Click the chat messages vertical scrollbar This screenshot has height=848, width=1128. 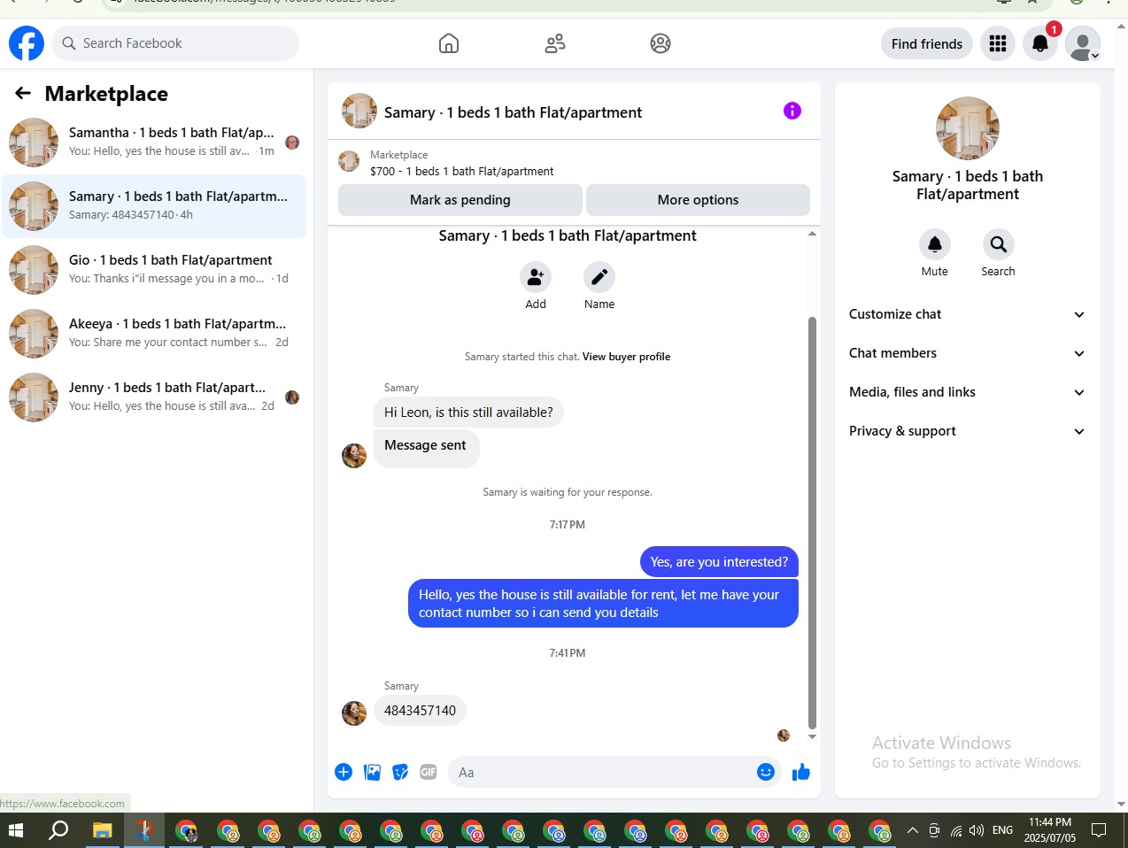tap(812, 522)
